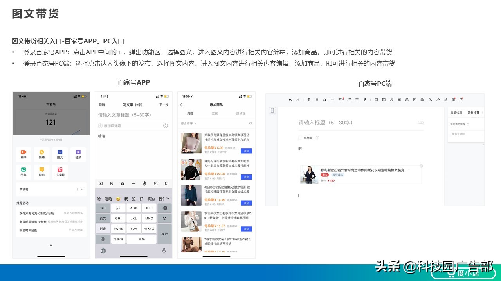501x281 pixels.
Task: Click the undo arrow in the PC editor toolbar
Action: click(290, 100)
